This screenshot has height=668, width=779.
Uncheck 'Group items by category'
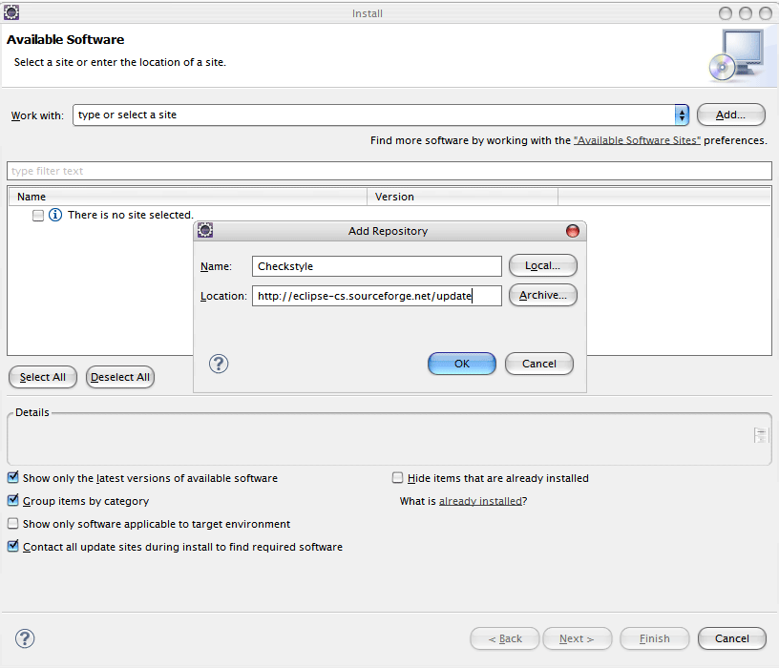[13, 501]
